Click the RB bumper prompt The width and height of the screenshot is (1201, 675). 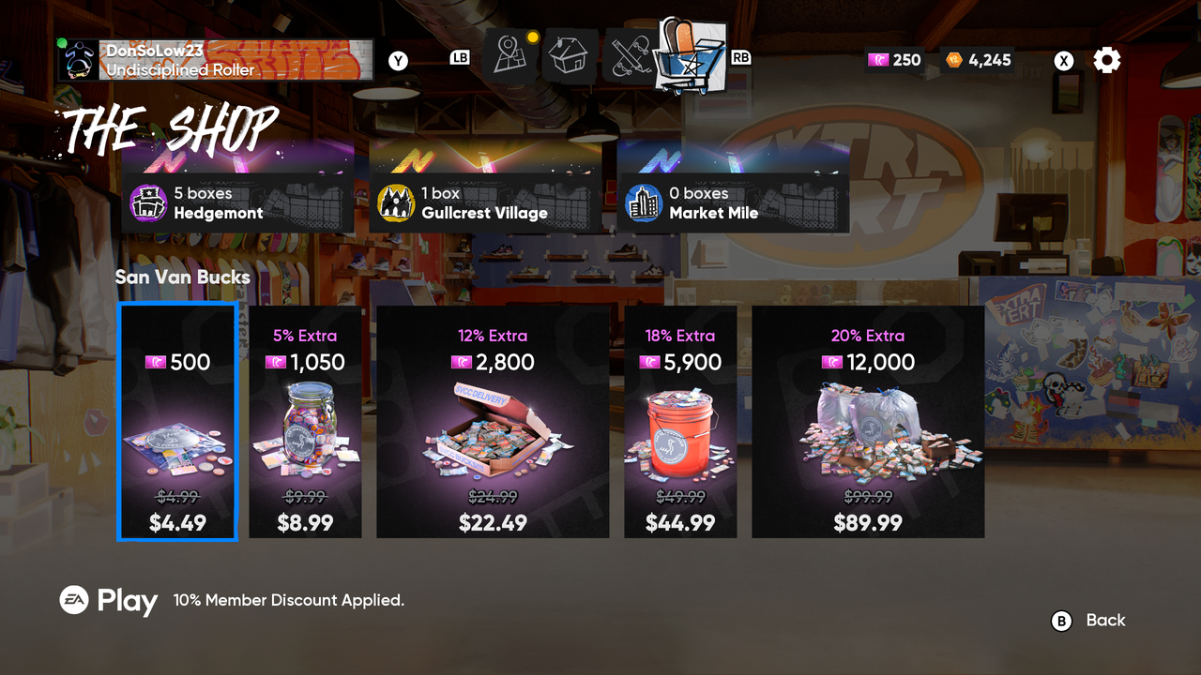pyautogui.click(x=741, y=57)
